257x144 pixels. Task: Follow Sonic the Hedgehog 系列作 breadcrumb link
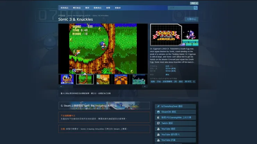tap(79, 16)
